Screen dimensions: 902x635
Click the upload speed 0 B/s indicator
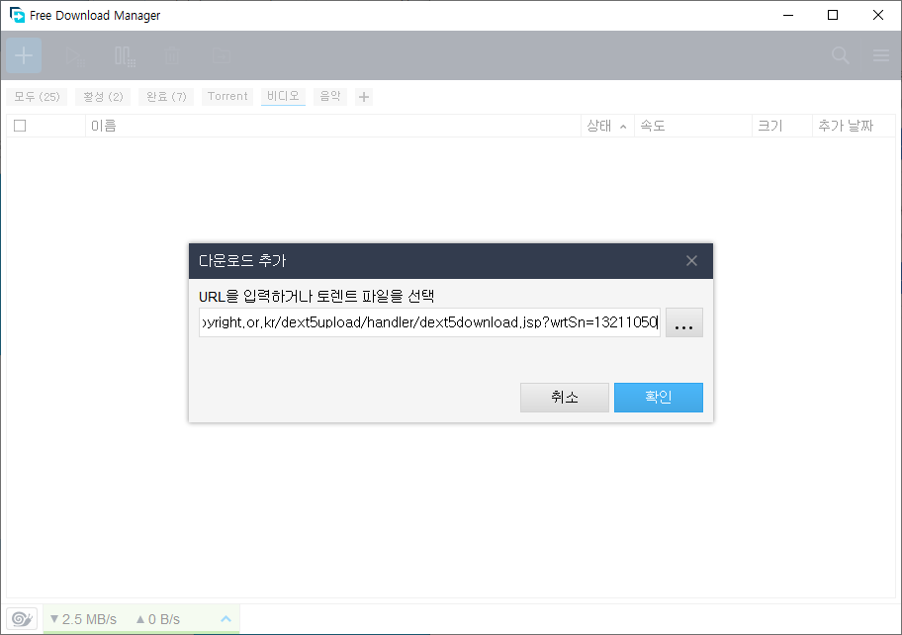(158, 619)
